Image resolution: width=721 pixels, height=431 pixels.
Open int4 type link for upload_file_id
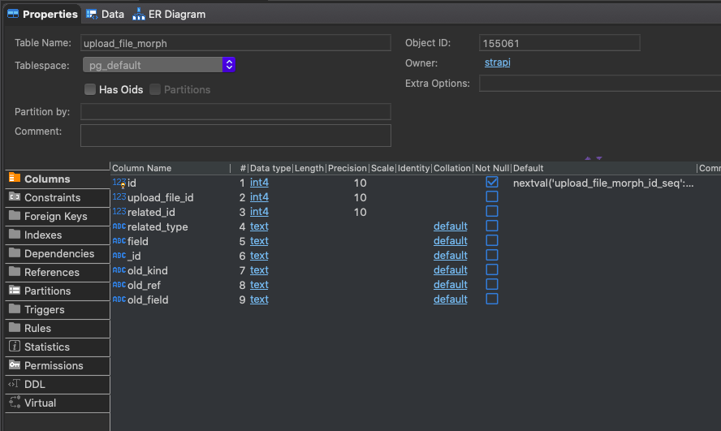click(x=259, y=197)
